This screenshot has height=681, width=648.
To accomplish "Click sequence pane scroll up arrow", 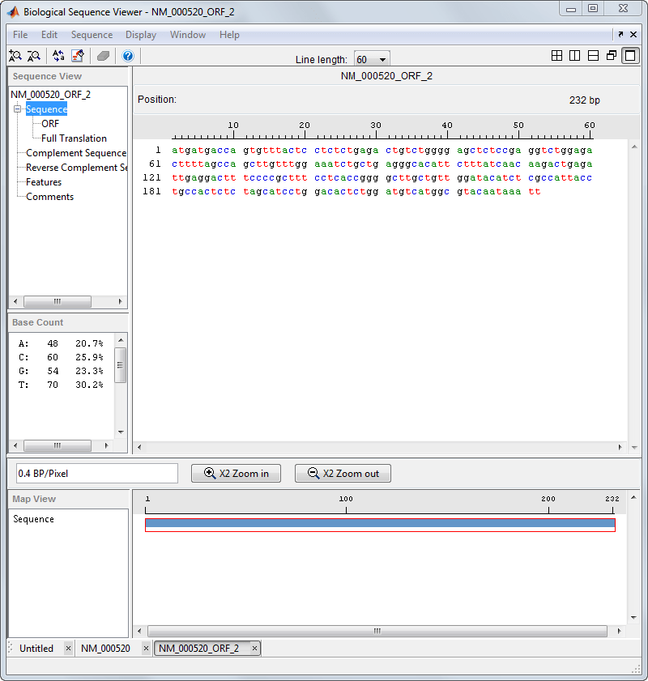I will (x=634, y=147).
